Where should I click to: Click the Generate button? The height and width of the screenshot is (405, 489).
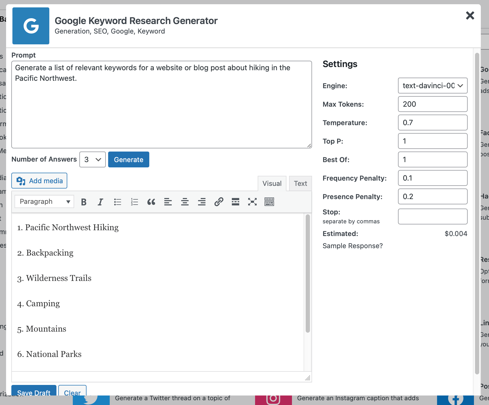point(129,159)
